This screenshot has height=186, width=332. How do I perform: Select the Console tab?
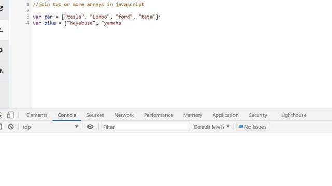click(67, 115)
